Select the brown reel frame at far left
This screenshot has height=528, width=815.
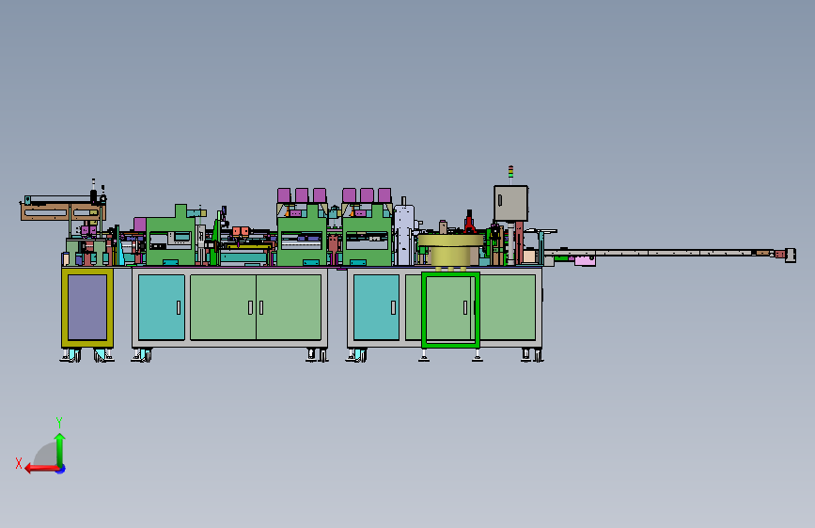point(62,212)
